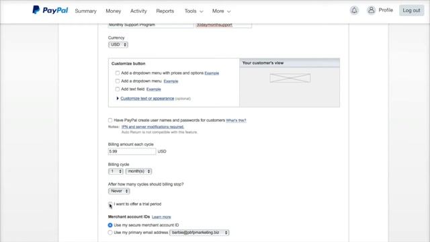The height and width of the screenshot is (242, 430).
Task: Check 'Add a dropdown menu with prices and options'
Action: [118, 73]
